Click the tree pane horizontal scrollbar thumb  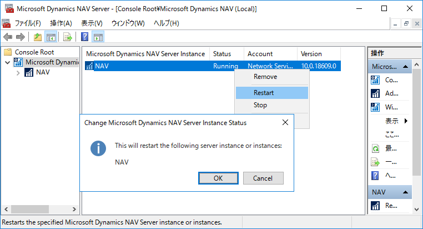coord(30,210)
